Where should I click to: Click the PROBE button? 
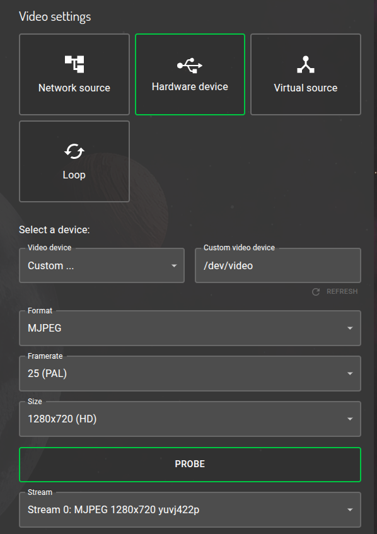point(189,465)
